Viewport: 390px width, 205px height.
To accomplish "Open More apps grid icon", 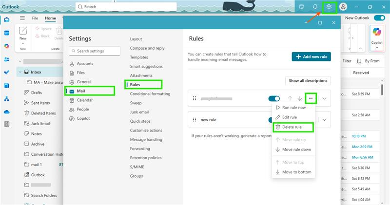I will (7, 124).
